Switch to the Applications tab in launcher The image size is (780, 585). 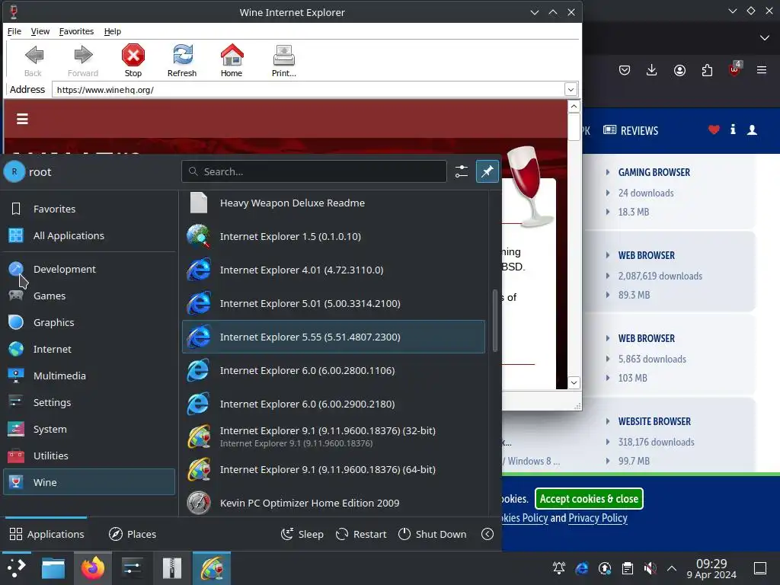46,534
